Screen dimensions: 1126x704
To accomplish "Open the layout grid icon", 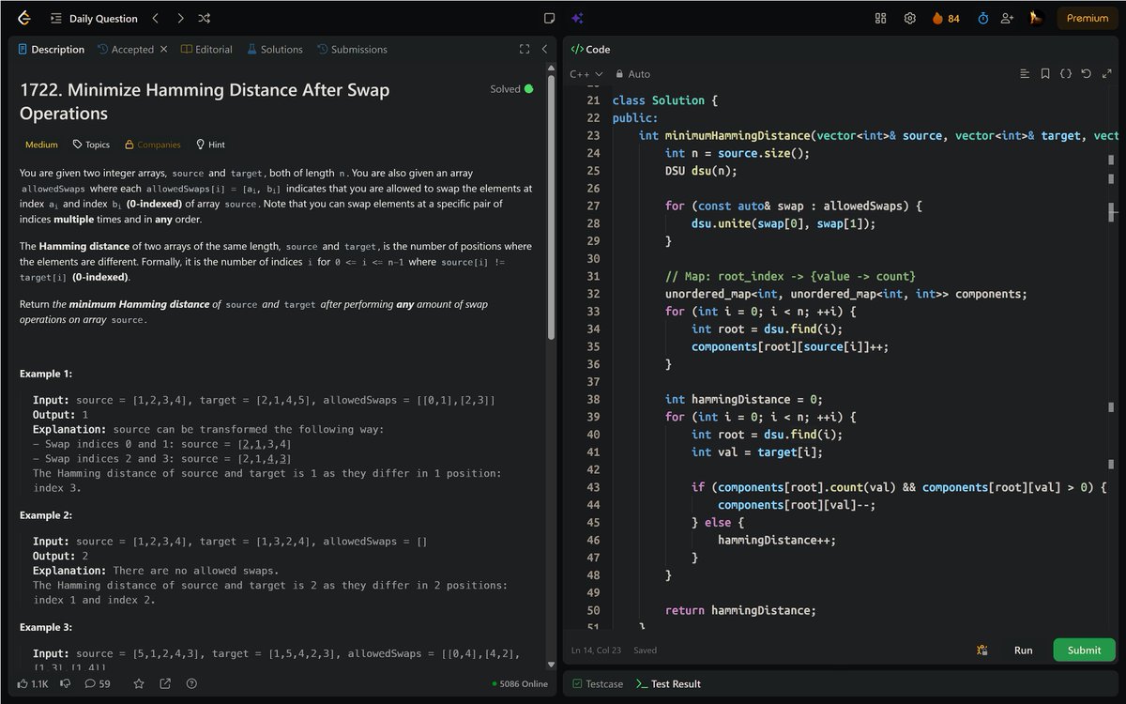I will [880, 18].
